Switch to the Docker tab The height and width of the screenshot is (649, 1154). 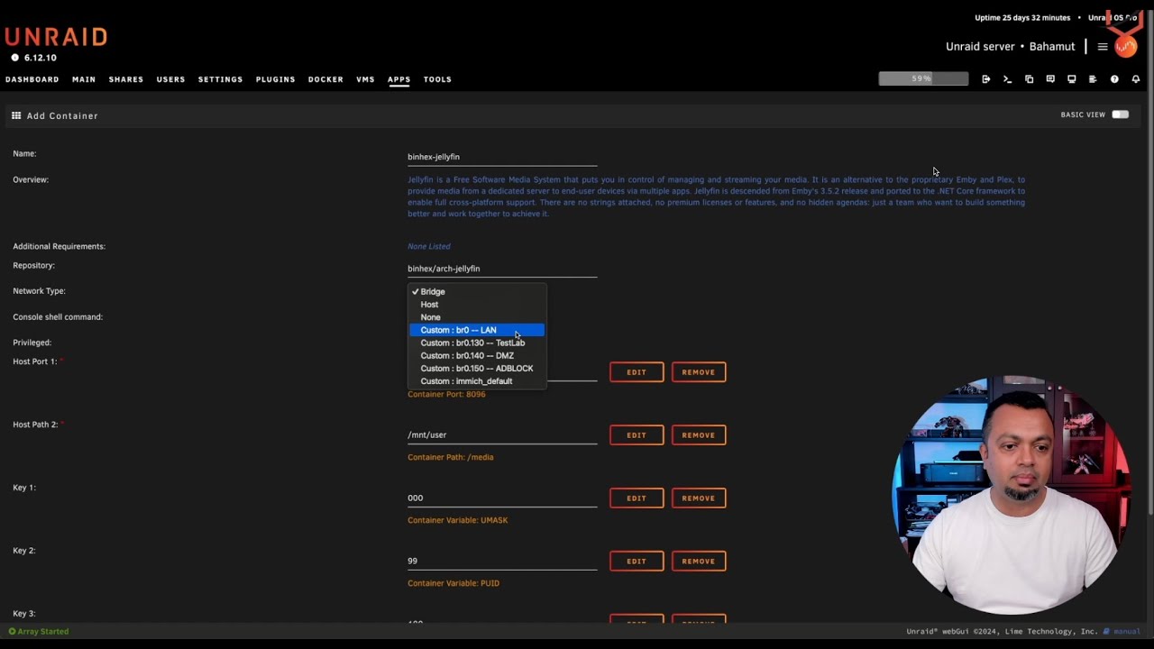tap(325, 79)
